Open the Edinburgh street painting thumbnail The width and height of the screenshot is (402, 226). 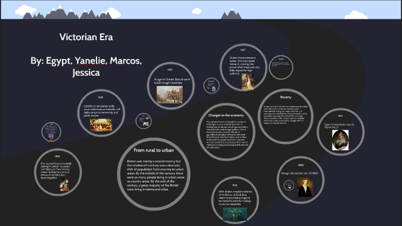(x=169, y=95)
